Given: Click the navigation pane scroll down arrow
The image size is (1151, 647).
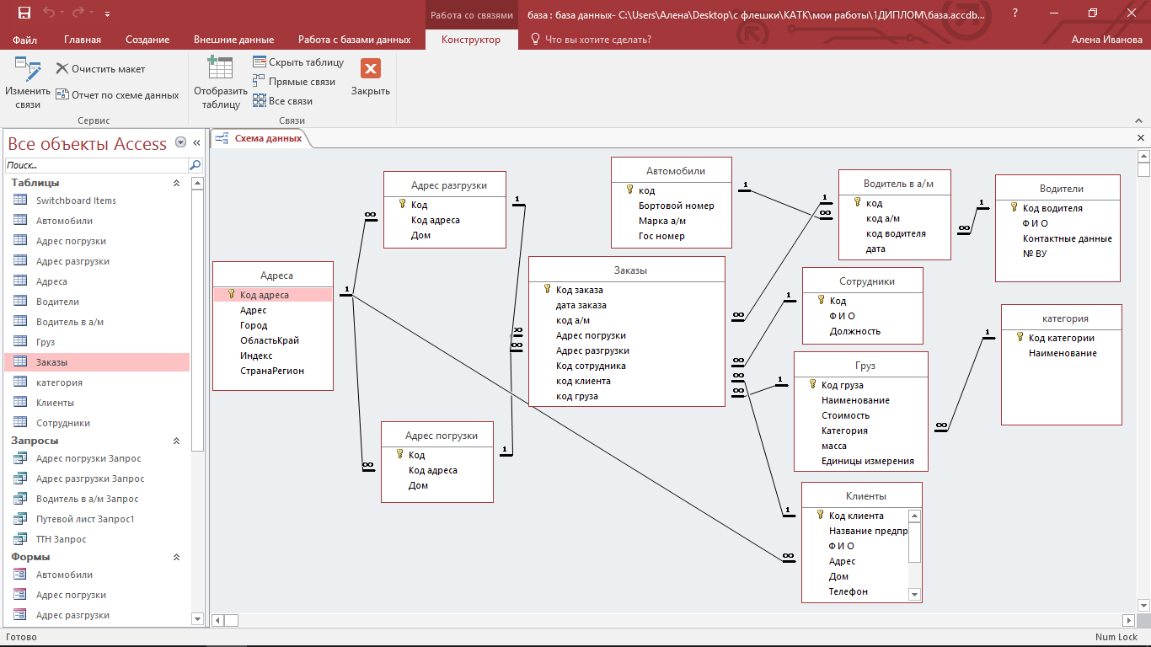Looking at the screenshot, I should click(197, 619).
